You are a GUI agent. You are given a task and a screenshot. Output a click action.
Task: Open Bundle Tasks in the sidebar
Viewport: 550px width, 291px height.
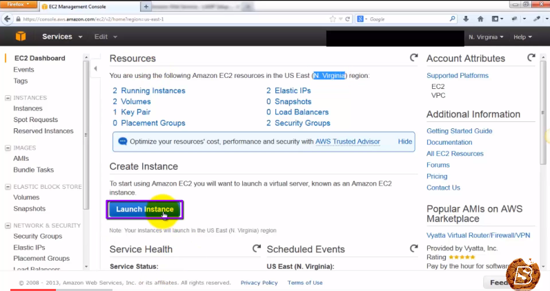33,170
